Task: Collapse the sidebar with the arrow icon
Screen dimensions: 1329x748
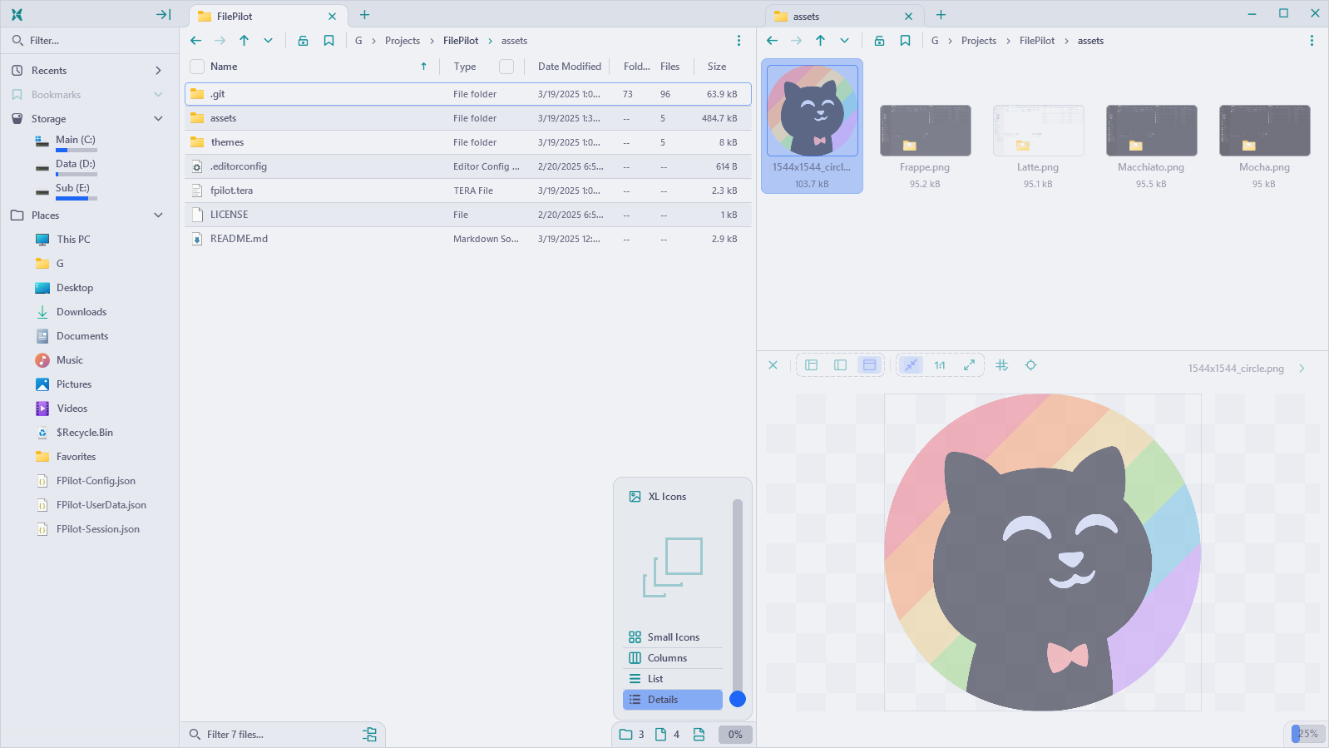Action: (x=163, y=15)
